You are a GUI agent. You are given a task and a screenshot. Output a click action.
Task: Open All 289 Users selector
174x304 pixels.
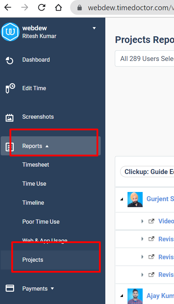pyautogui.click(x=144, y=58)
